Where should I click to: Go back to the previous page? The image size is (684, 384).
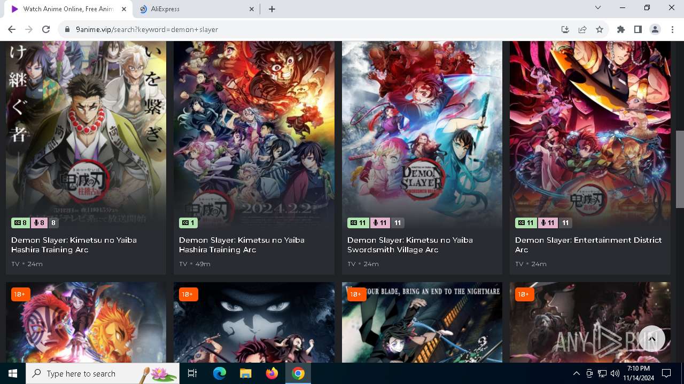tap(12, 29)
